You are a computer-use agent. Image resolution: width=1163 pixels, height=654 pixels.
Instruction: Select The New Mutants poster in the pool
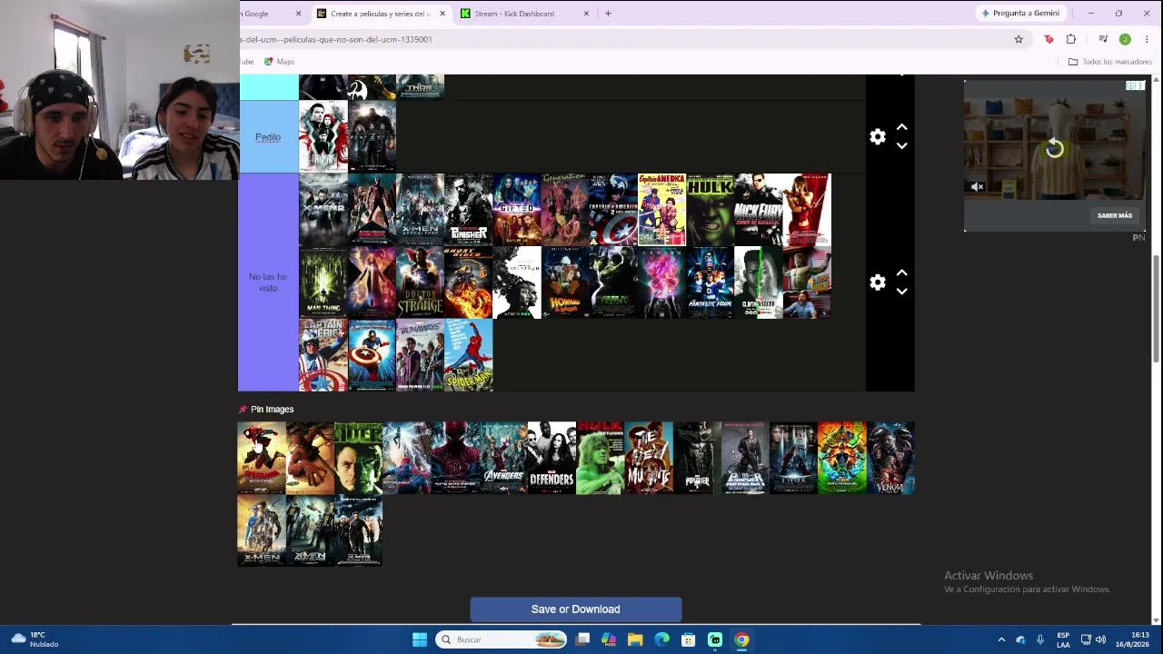tap(649, 458)
